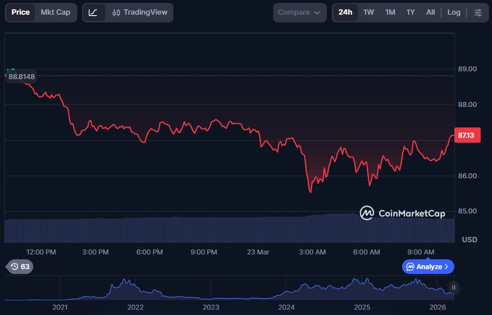Switch to the line chart view icon
Screen dimensions: 492x315
pos(93,12)
